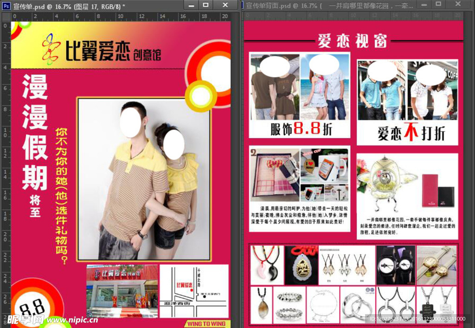
Task: Select the gold watches thumbnail
Action: pos(436,265)
